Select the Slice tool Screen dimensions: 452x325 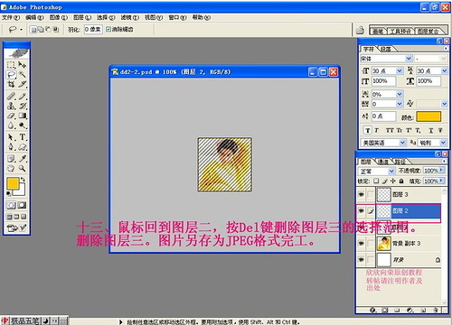[x=23, y=84]
